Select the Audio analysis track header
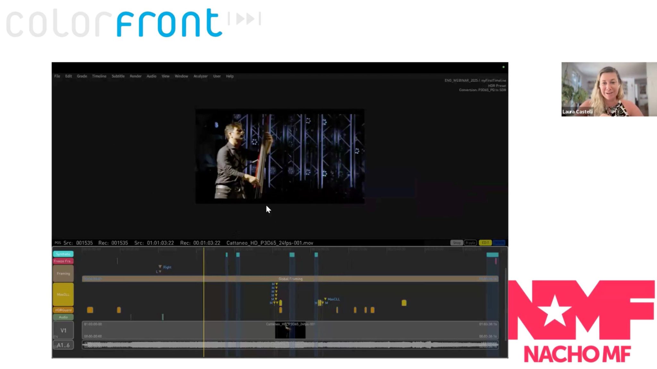Screen dimensions: 657x369 [x=63, y=317]
